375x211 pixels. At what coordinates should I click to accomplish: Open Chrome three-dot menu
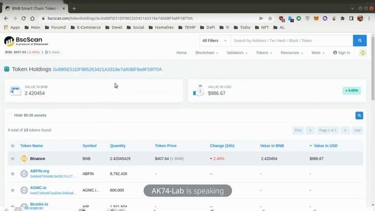[x=370, y=18]
